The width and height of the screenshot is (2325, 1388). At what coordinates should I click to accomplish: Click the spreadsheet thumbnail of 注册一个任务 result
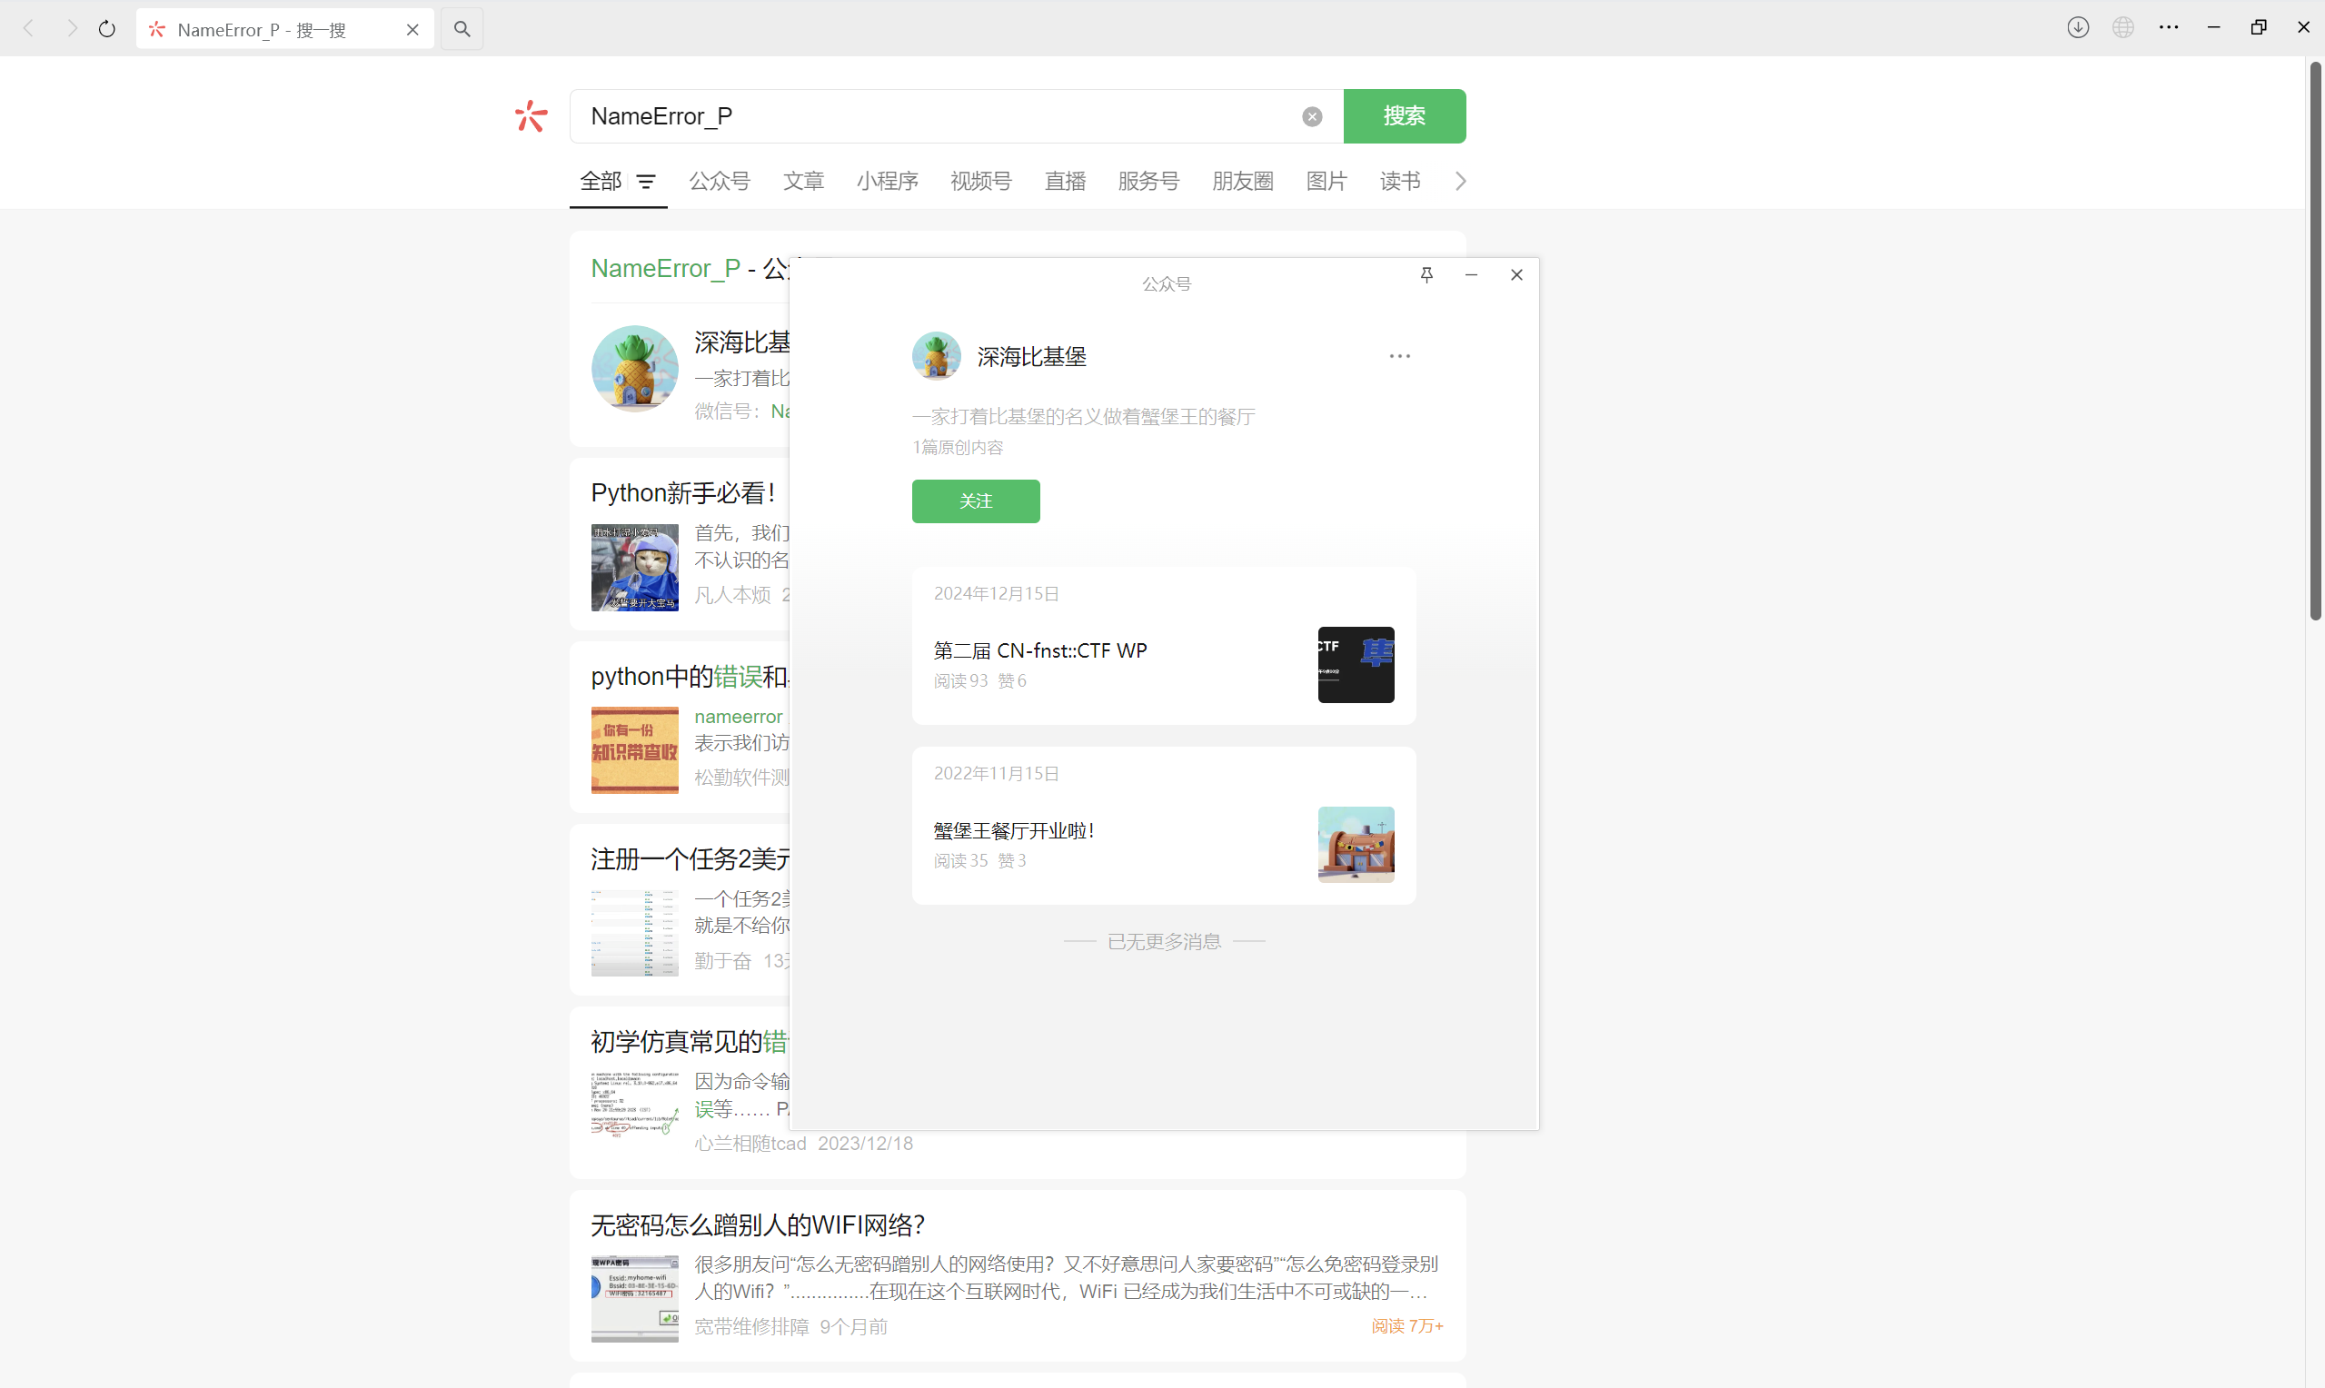point(634,934)
